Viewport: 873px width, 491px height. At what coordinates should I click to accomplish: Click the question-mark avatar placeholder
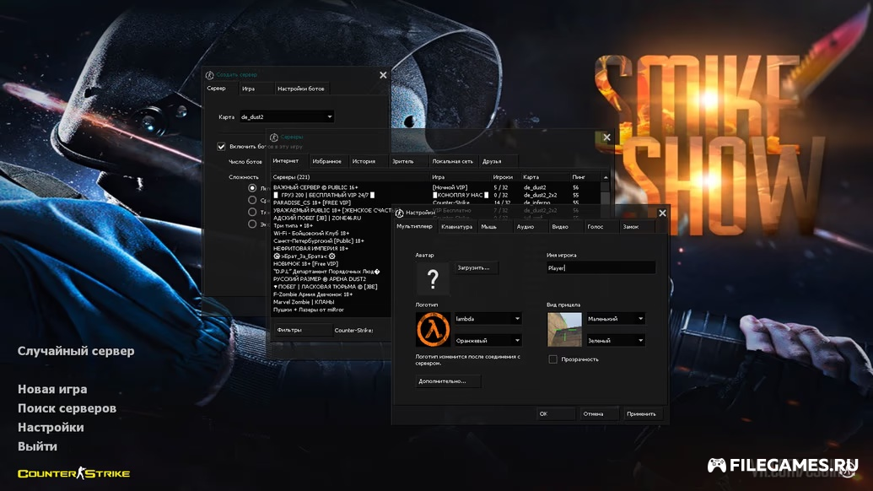tap(433, 278)
